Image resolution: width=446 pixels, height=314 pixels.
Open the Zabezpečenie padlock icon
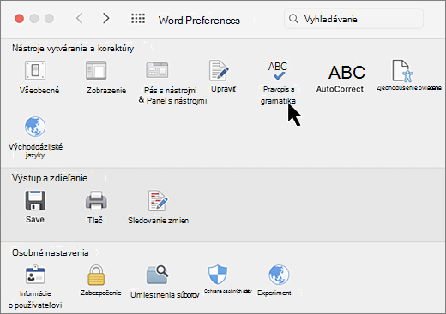[96, 275]
